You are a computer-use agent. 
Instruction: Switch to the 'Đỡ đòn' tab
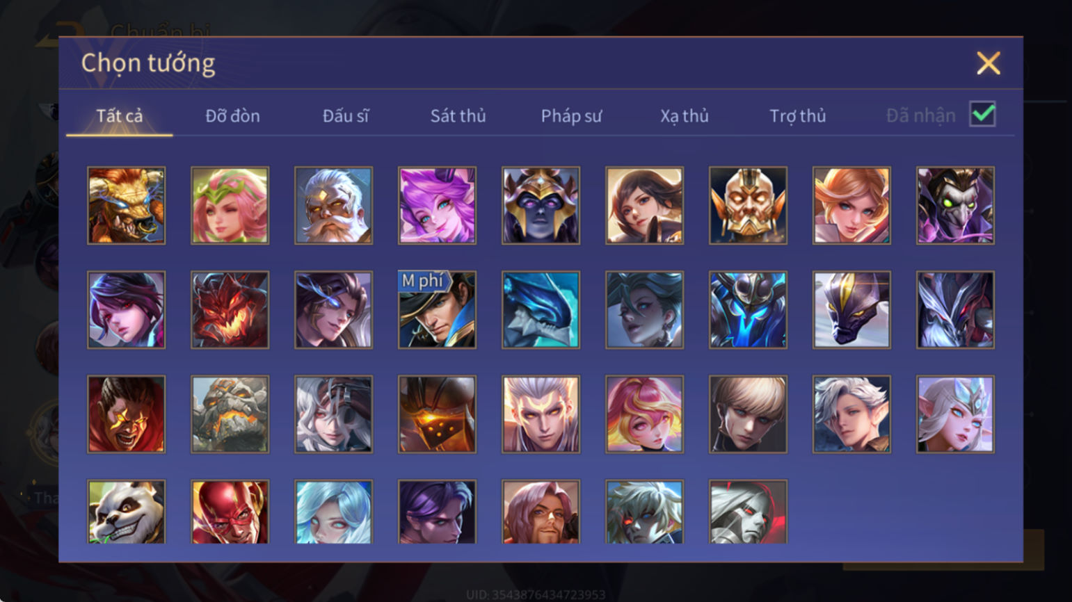point(232,115)
